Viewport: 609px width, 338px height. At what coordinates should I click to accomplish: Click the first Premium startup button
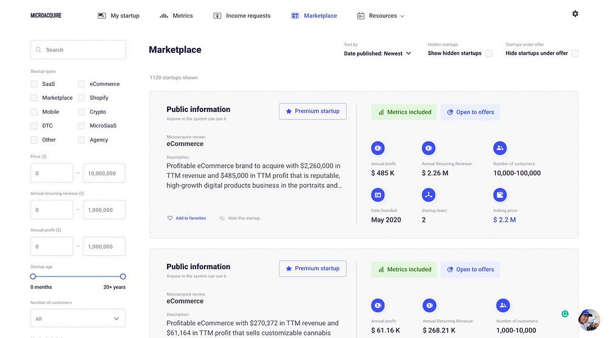(312, 111)
